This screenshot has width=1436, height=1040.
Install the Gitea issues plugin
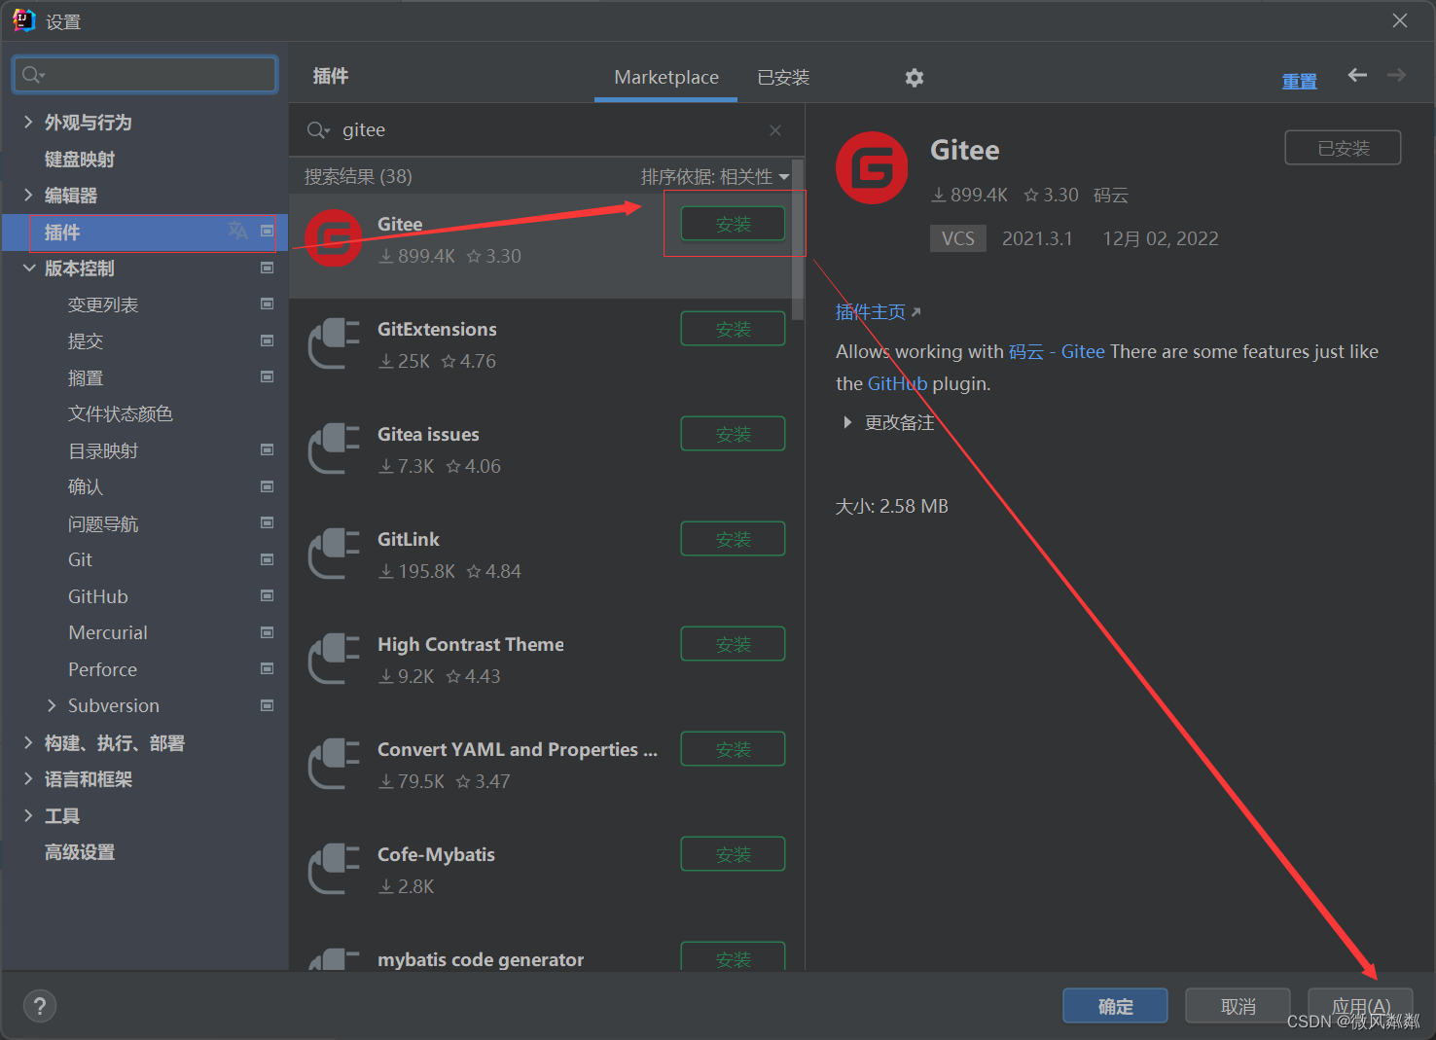(733, 434)
